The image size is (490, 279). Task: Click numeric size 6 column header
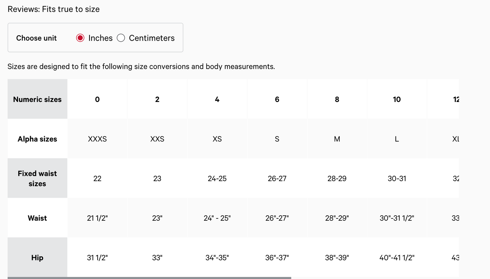click(277, 99)
